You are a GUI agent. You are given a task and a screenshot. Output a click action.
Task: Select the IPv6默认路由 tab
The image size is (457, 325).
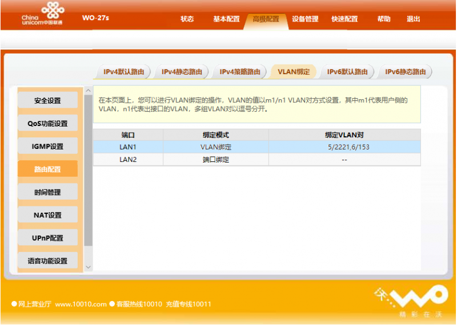(347, 72)
